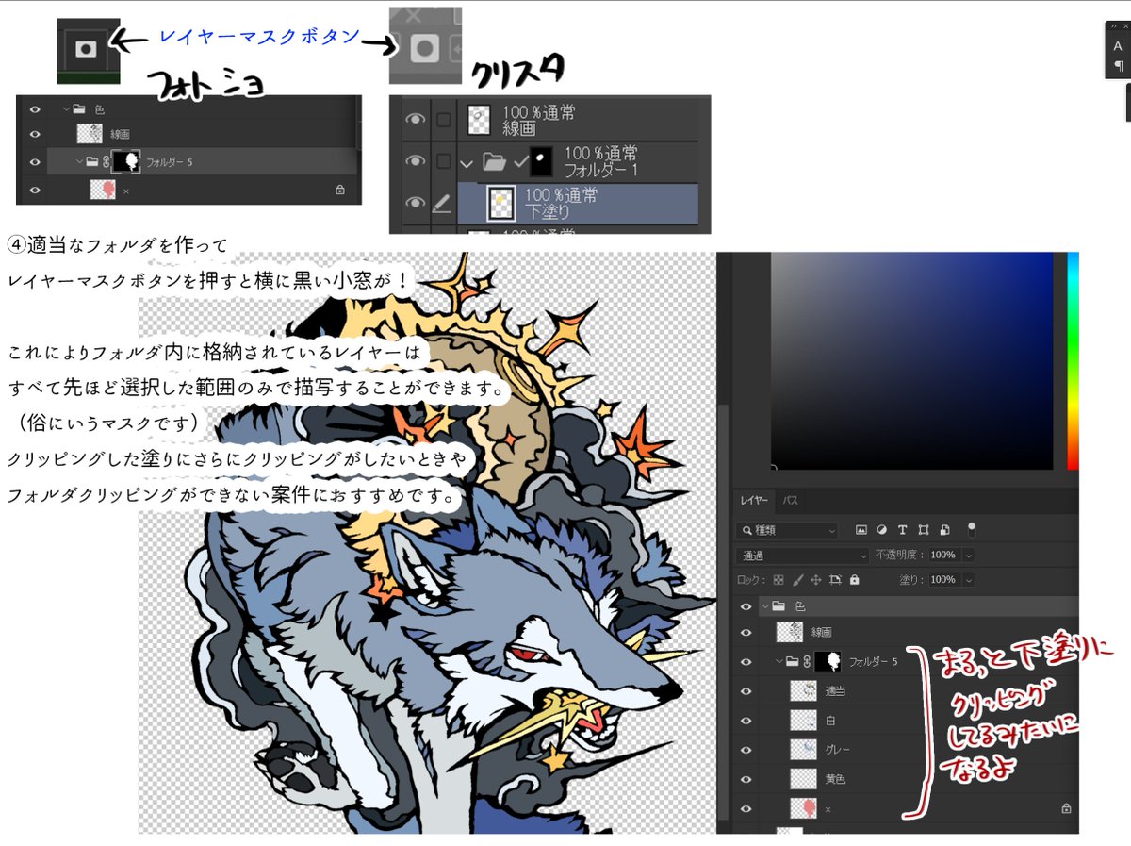Select the 白 layer name

[830, 721]
